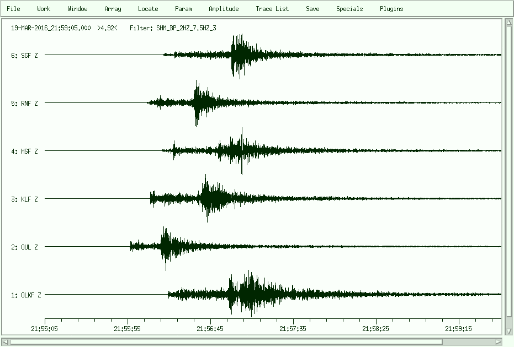514x347 pixels.
Task: Pick the RNF trace strongest burst
Action: point(197,104)
